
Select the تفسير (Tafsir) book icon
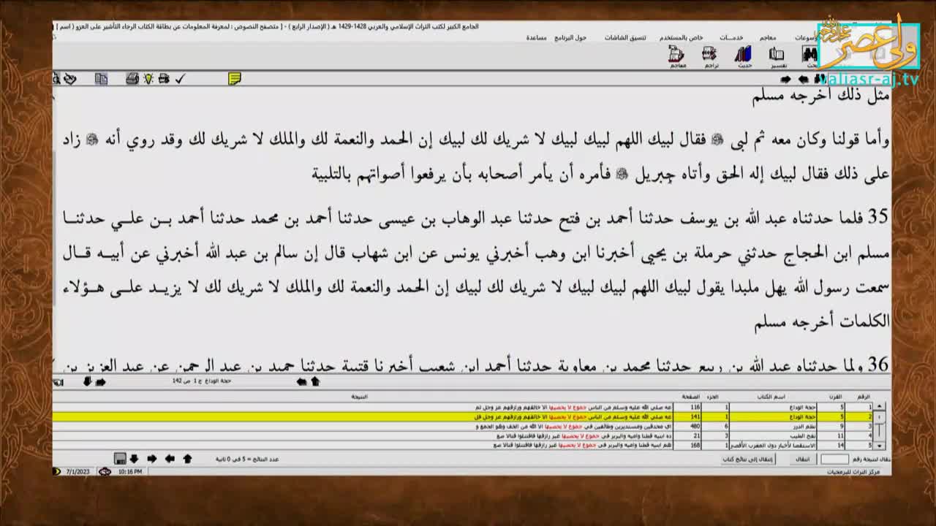(x=777, y=53)
